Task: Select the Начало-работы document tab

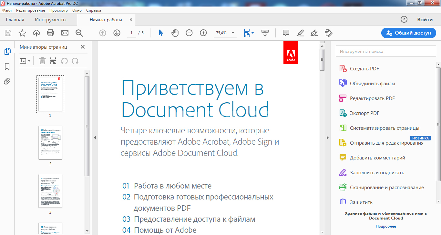Action: pyautogui.click(x=106, y=20)
